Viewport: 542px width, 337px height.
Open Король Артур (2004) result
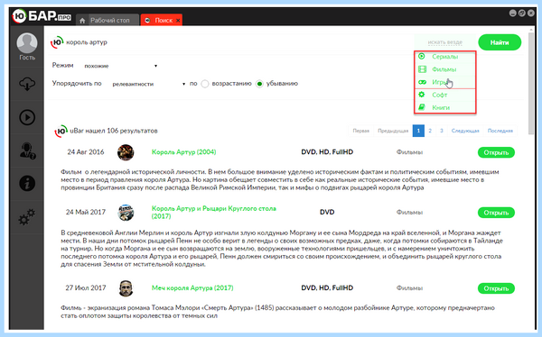[496, 152]
